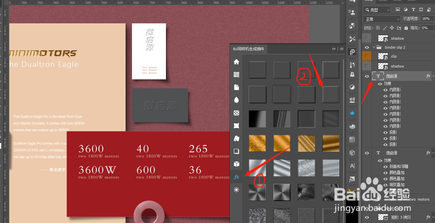Viewport: 435px width, 223px height.
Task: Select the water drop icon in BU plugin
Action: pyautogui.click(x=236, y=100)
